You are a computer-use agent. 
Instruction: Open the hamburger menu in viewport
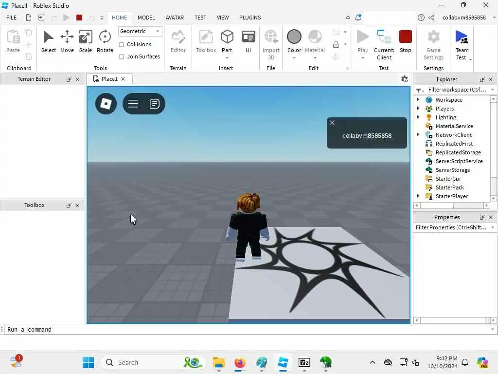(133, 104)
